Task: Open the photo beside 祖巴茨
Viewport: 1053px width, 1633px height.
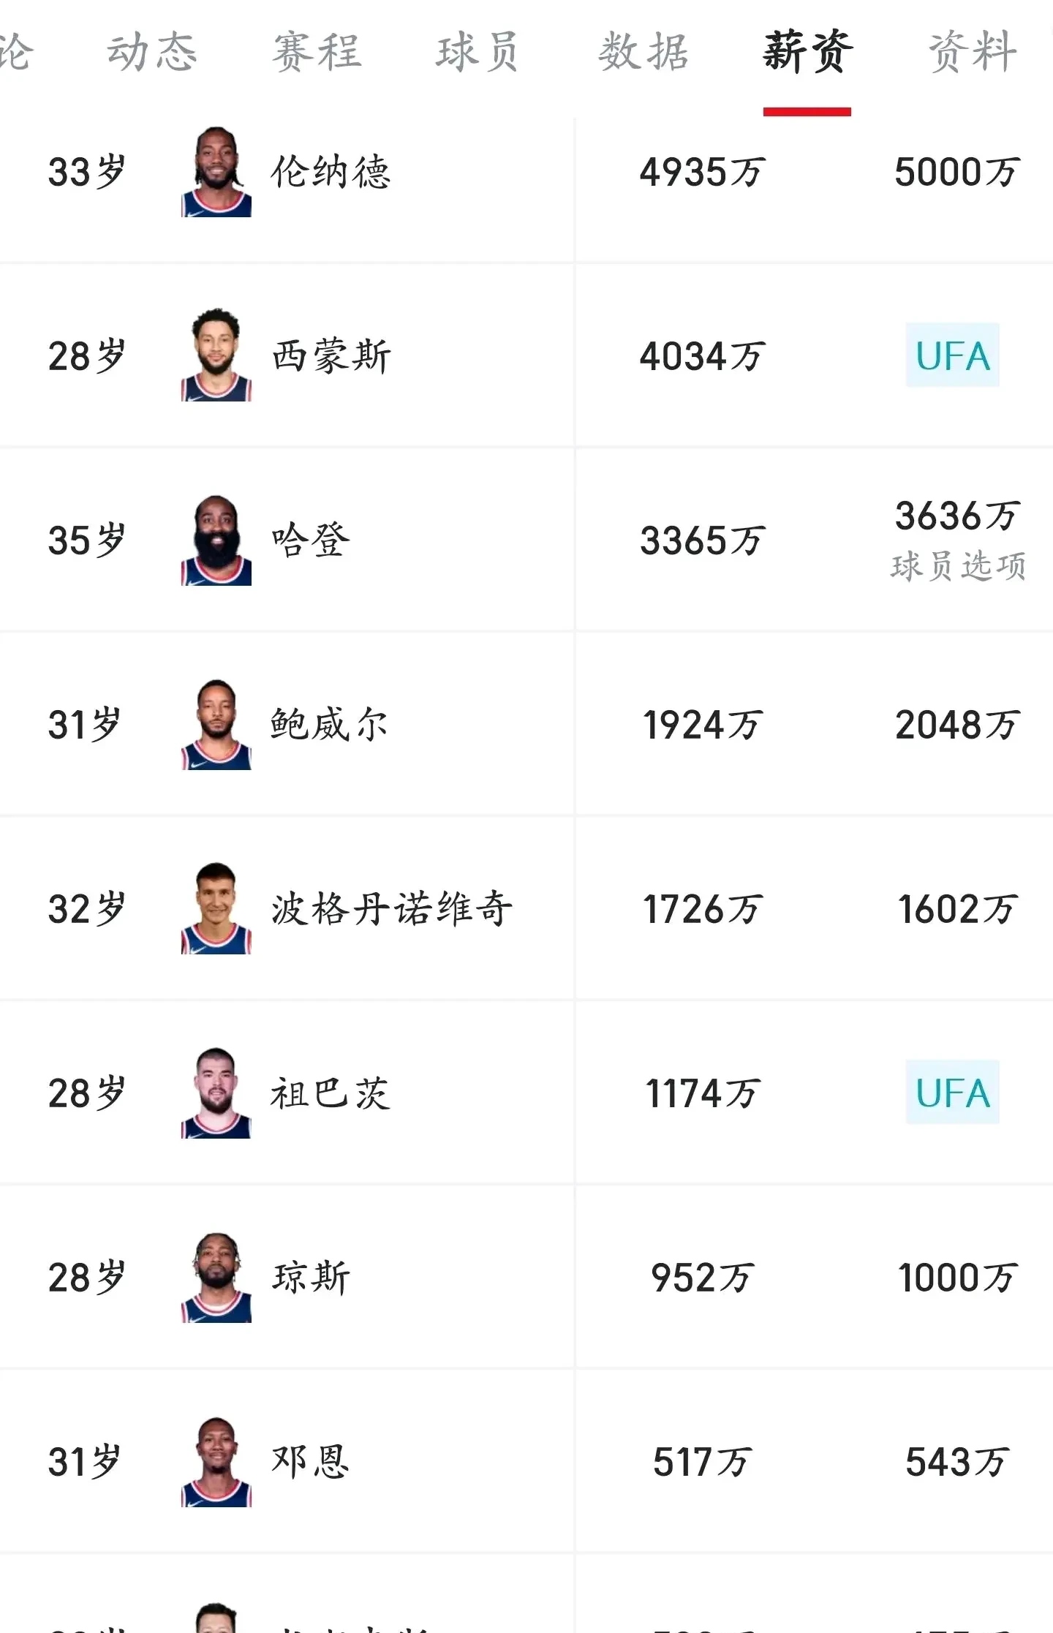Action: coord(216,1093)
